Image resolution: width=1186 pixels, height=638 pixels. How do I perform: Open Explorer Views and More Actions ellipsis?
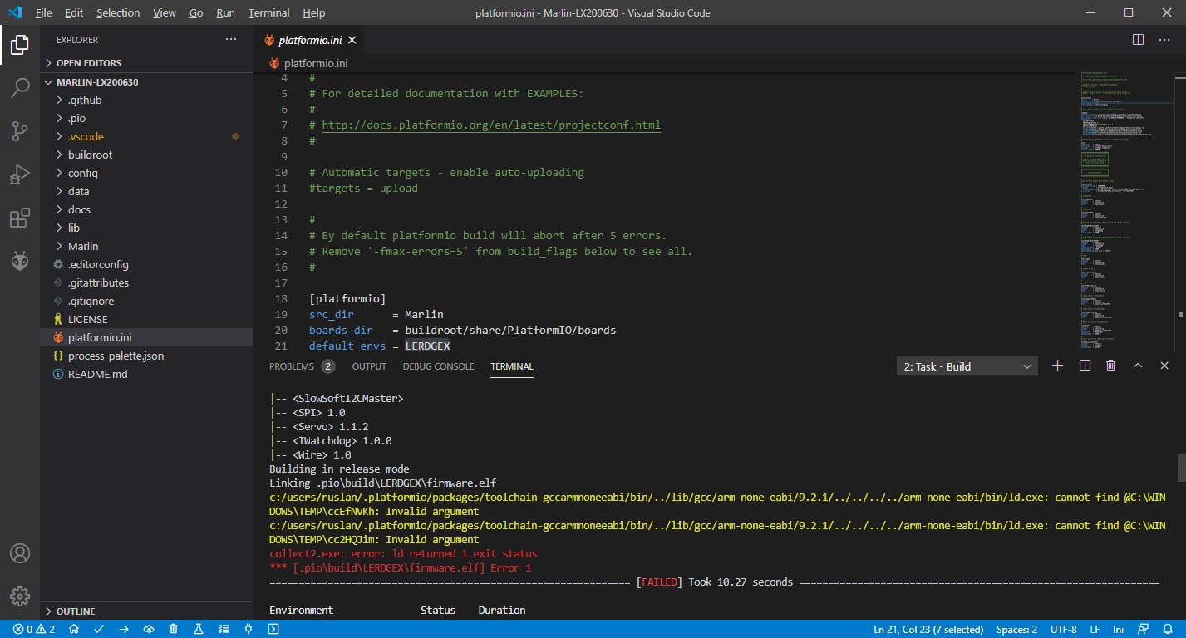231,40
